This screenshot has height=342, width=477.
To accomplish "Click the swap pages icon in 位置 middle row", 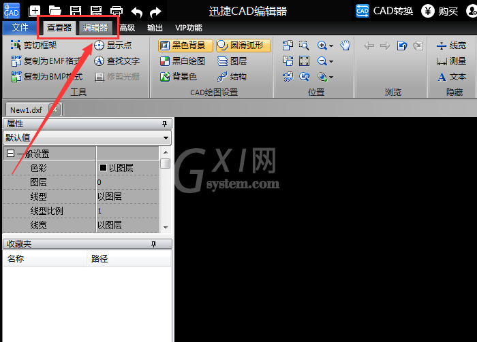I will click(x=288, y=61).
